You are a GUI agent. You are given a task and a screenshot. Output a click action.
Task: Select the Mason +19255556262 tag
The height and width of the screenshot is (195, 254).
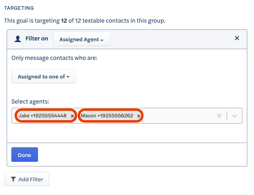(107, 116)
